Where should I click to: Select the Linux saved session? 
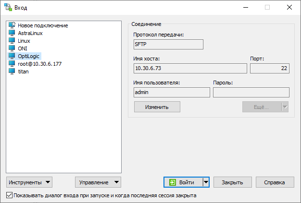point(24,41)
